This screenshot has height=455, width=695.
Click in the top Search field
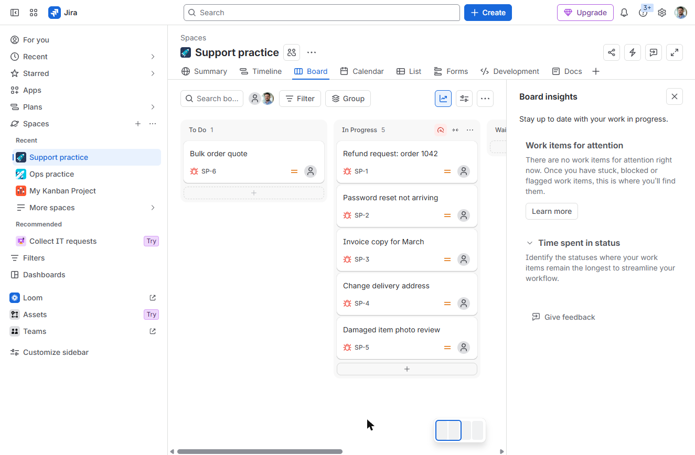click(322, 13)
